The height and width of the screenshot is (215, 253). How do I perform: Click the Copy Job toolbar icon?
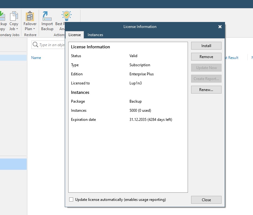[x=14, y=16]
